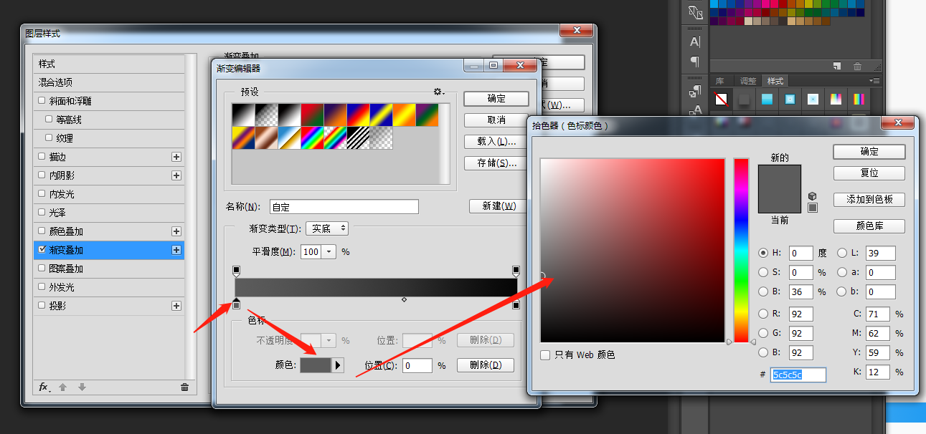Open the arrow menu beside the color swatch
The height and width of the screenshot is (434, 926).
(338, 365)
